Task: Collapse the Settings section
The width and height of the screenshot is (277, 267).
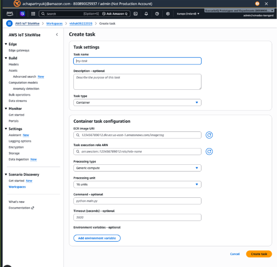Action: [x=6, y=129]
